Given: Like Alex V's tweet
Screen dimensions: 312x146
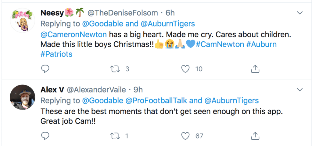Looking at the screenshot, I should [185, 136].
